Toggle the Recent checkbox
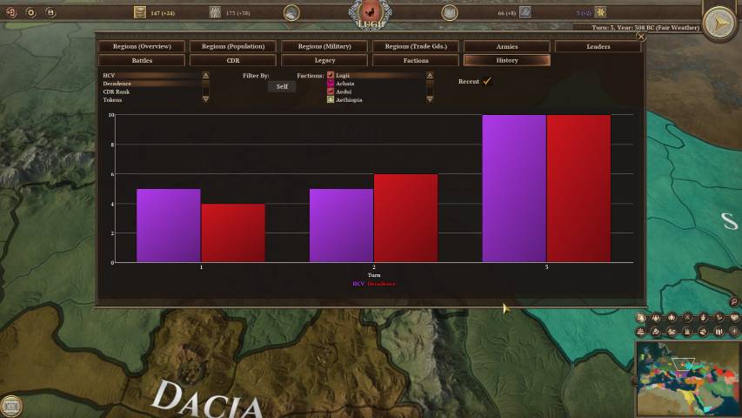 tap(487, 81)
